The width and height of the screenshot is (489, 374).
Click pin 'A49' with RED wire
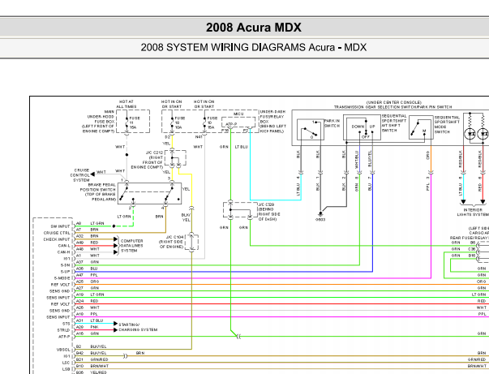[79, 243]
